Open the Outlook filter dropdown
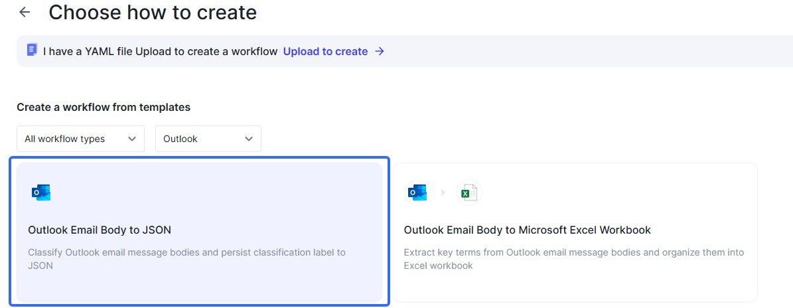Viewport: 793px width, 308px height. point(208,139)
